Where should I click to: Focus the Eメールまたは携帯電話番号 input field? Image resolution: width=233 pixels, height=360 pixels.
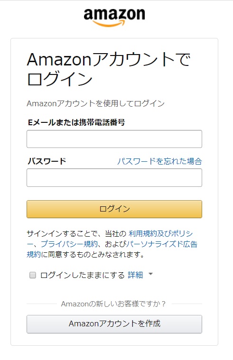(114, 139)
